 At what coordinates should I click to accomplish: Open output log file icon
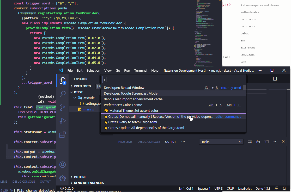tap(267, 141)
